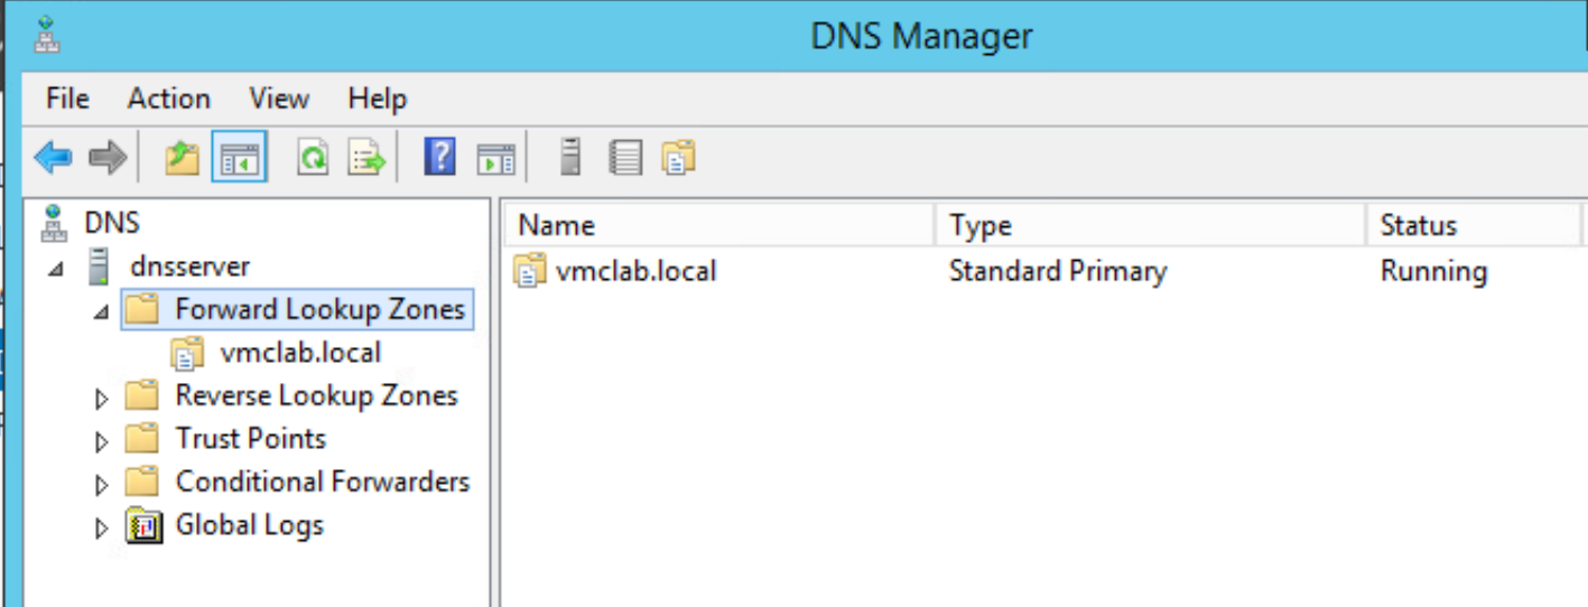Open Help via blue question mark icon
Screen dimensions: 1588x607
click(439, 157)
